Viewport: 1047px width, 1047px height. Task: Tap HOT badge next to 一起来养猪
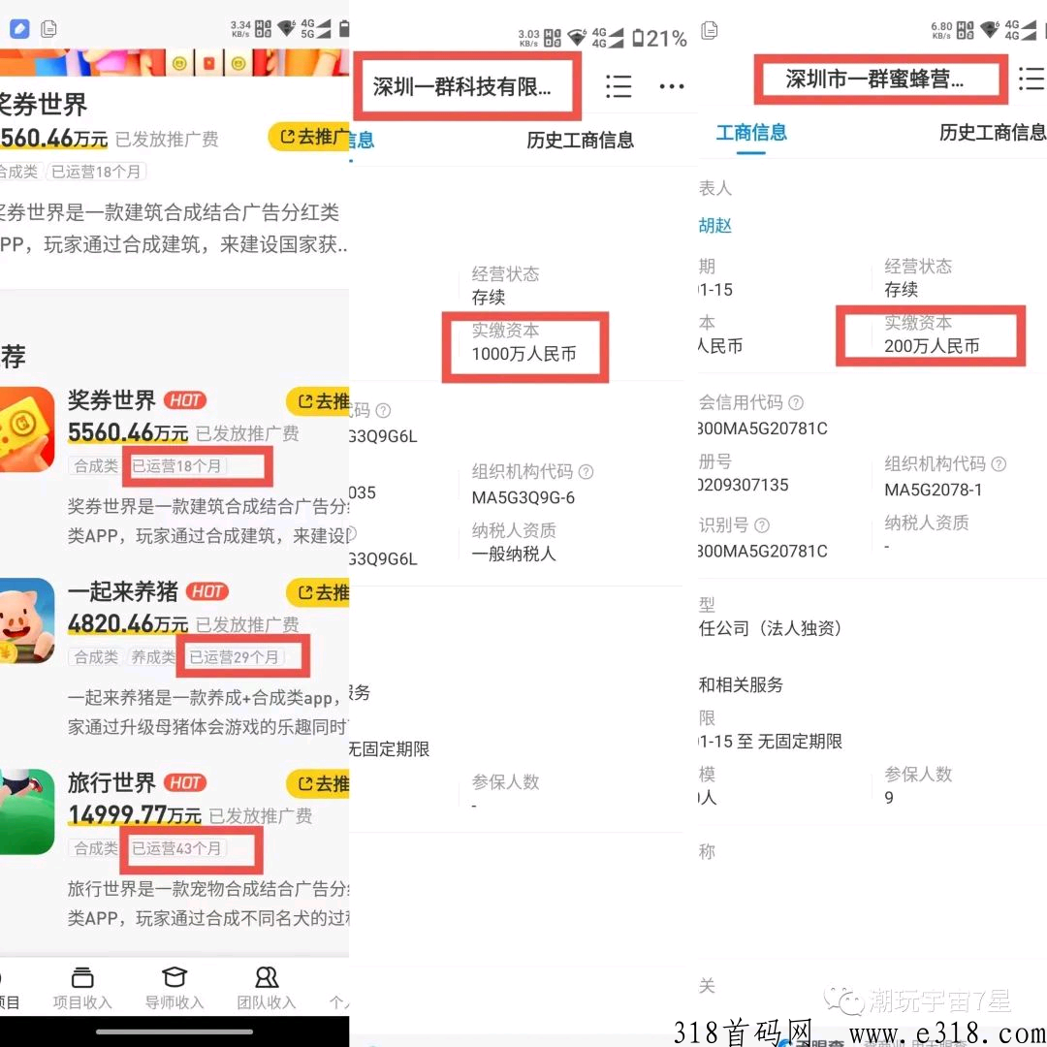207,591
